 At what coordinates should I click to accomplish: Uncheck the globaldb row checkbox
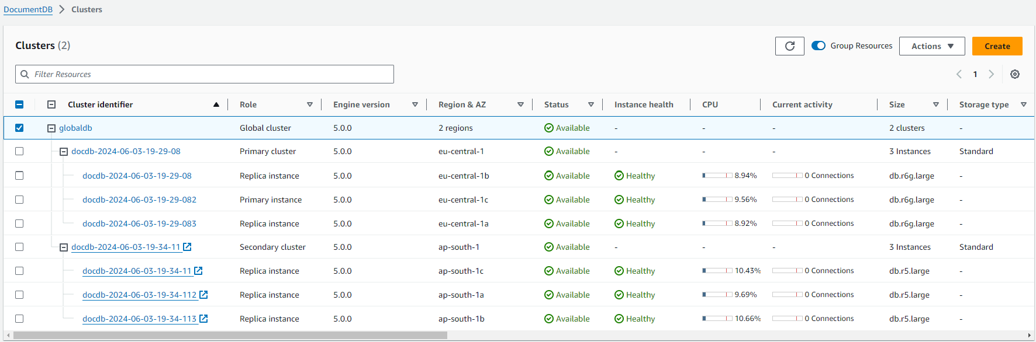19,128
